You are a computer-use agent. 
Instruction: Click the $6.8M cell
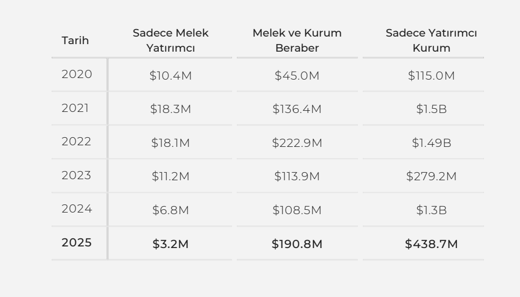click(171, 210)
